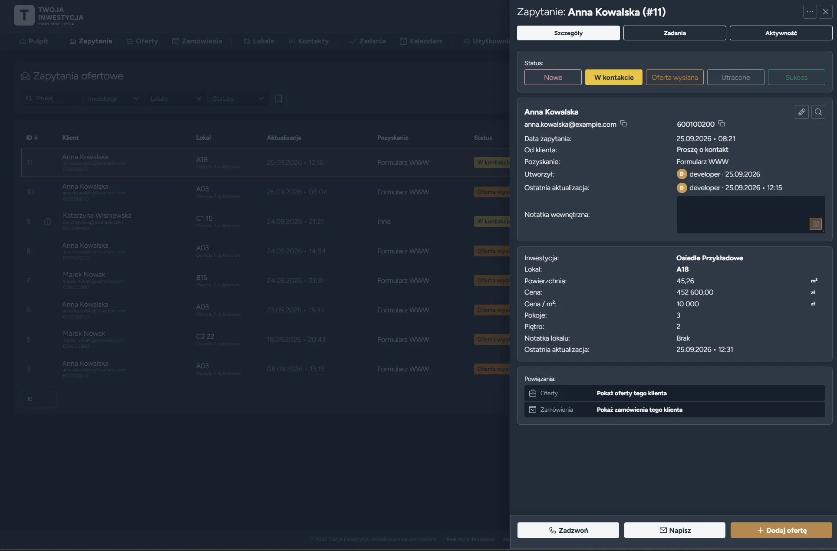Switch to the Szczegóły tab

click(x=568, y=33)
